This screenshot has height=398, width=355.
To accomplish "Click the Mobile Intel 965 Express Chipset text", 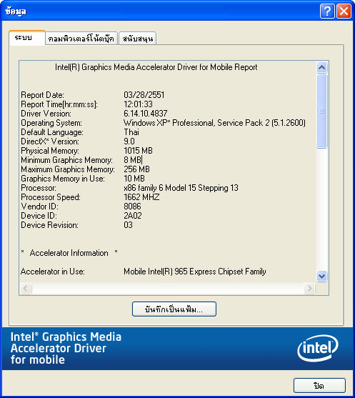I will [x=195, y=272].
